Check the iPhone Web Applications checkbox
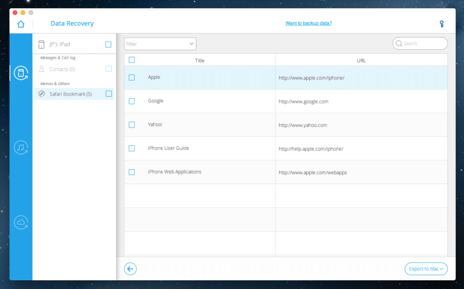Viewport: 464px width, 289px height. (x=132, y=172)
